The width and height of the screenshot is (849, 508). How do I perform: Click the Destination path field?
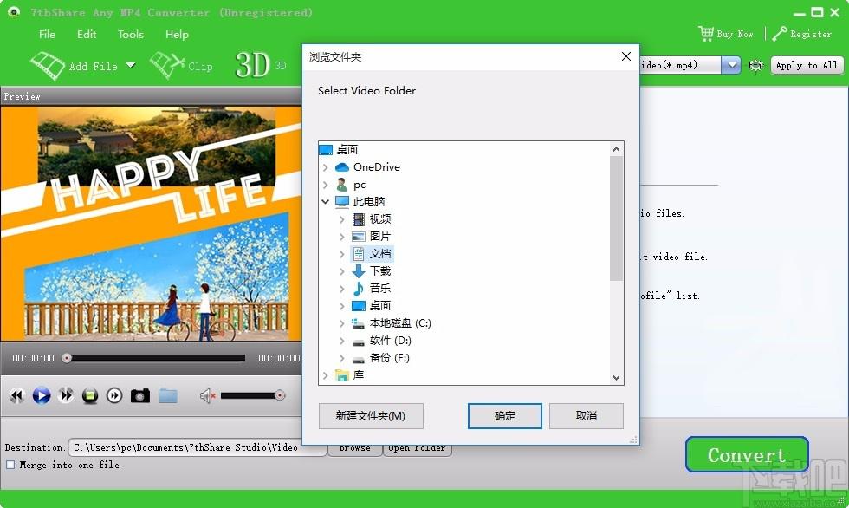click(x=198, y=447)
